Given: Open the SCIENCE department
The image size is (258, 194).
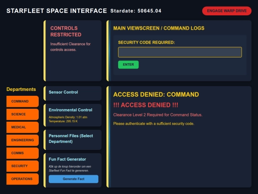Looking at the screenshot, I should click(x=22, y=114).
